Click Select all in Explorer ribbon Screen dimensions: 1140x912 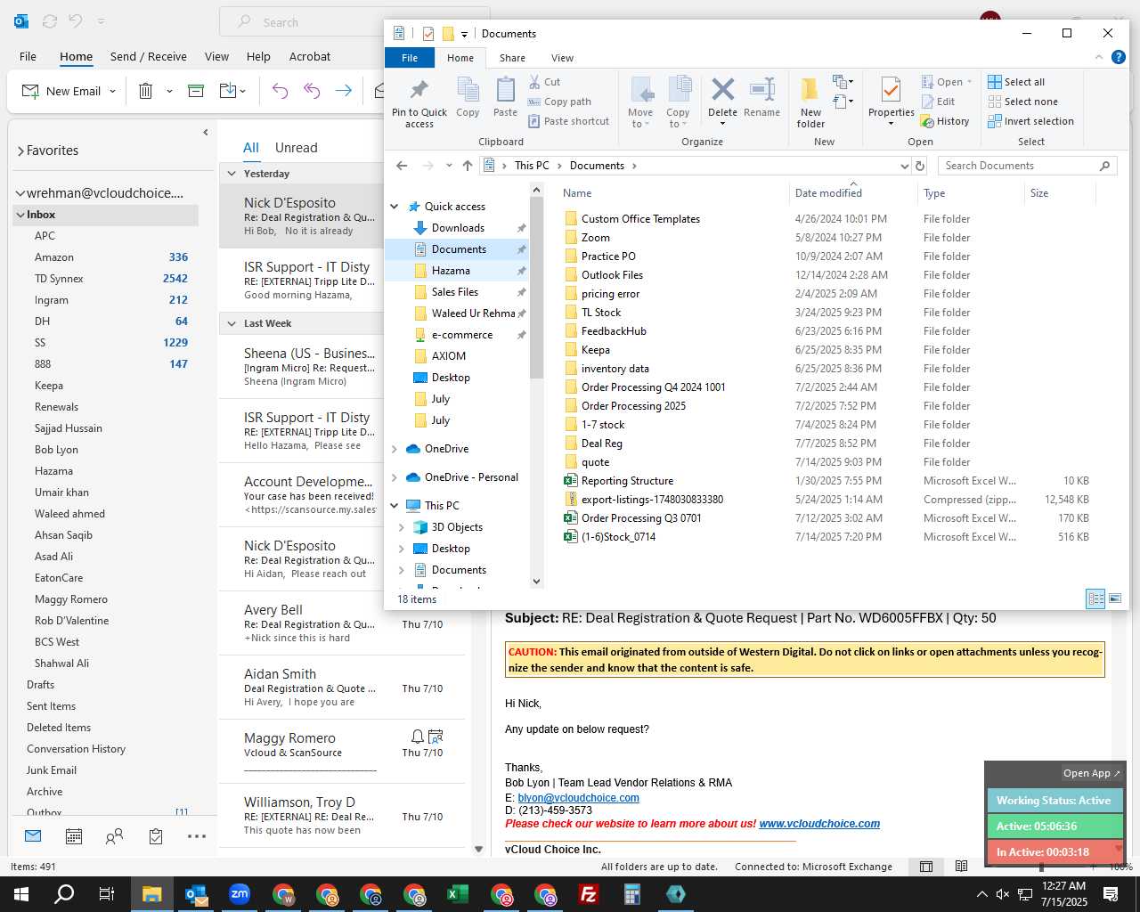click(1016, 82)
